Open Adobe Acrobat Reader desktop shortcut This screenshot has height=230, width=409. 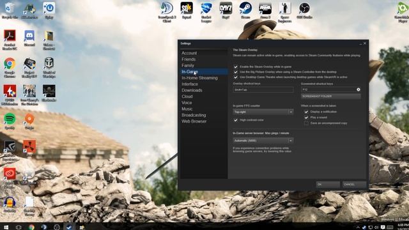pyautogui.click(x=10, y=40)
